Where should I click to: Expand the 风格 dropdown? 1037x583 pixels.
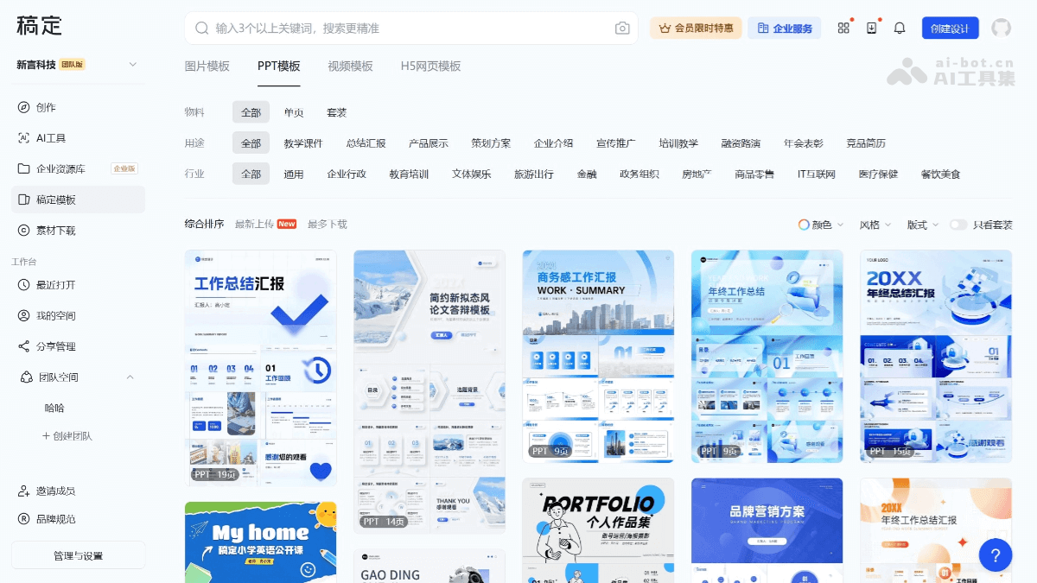pyautogui.click(x=875, y=223)
